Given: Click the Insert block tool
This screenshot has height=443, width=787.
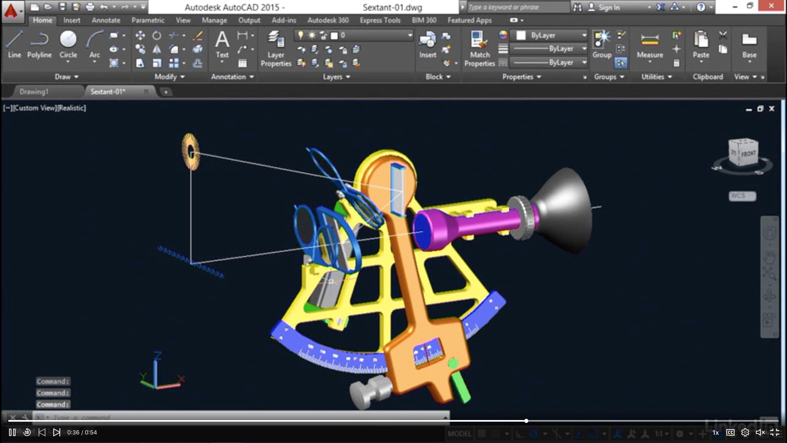Looking at the screenshot, I should coord(428,44).
